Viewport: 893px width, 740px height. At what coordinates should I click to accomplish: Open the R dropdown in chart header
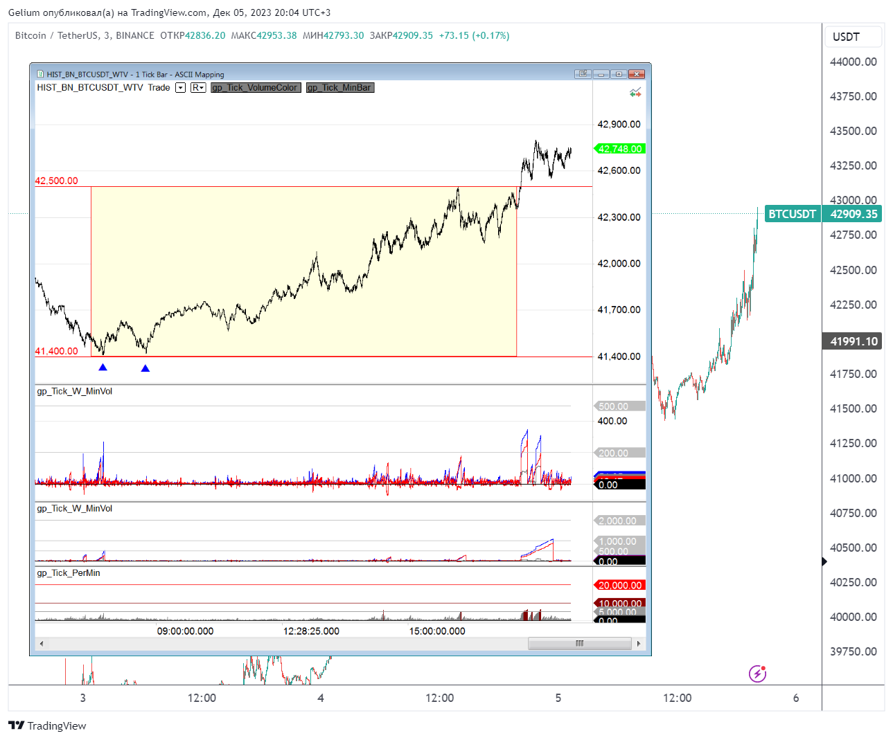click(198, 88)
